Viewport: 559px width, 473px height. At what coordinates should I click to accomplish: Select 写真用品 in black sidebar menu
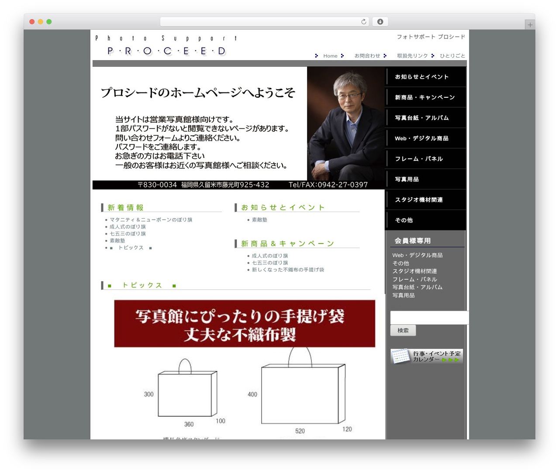pos(425,179)
